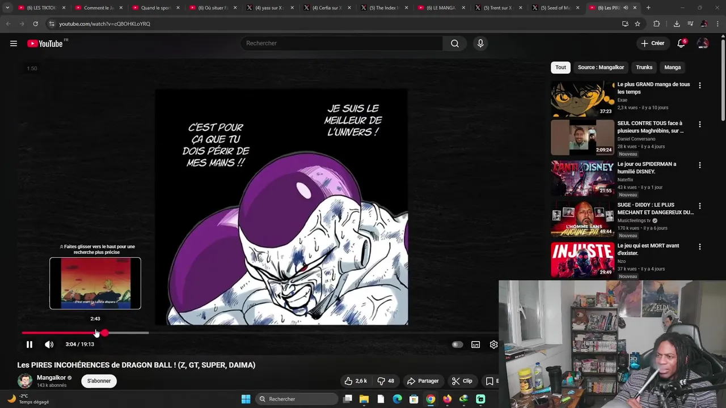726x408 pixels.
Task: Switch to the yass sur X tab
Action: click(269, 8)
